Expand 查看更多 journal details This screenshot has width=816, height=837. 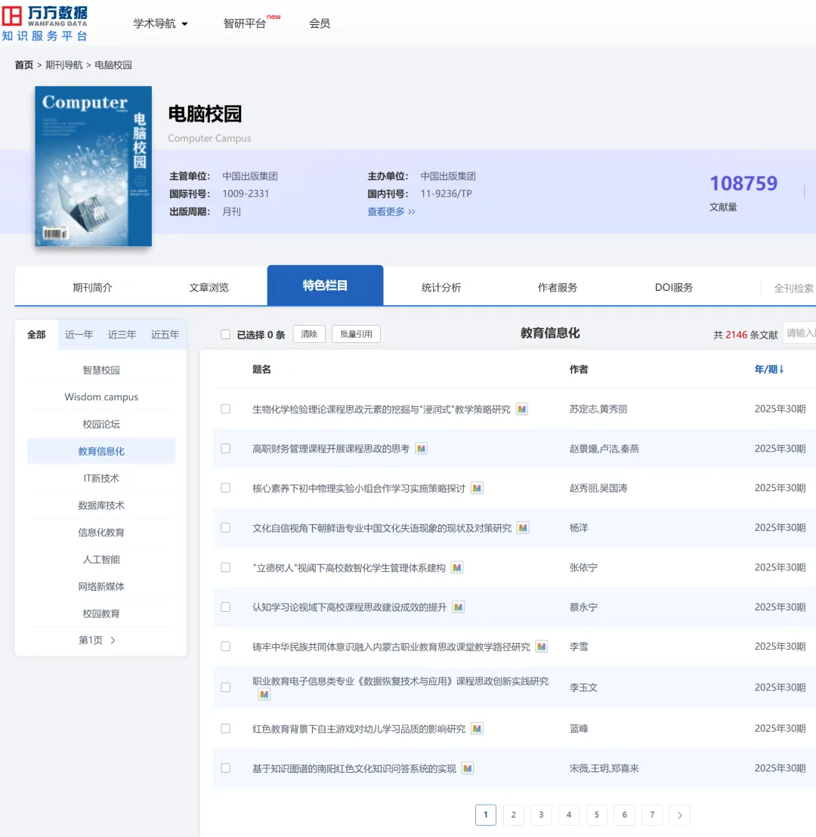(391, 212)
